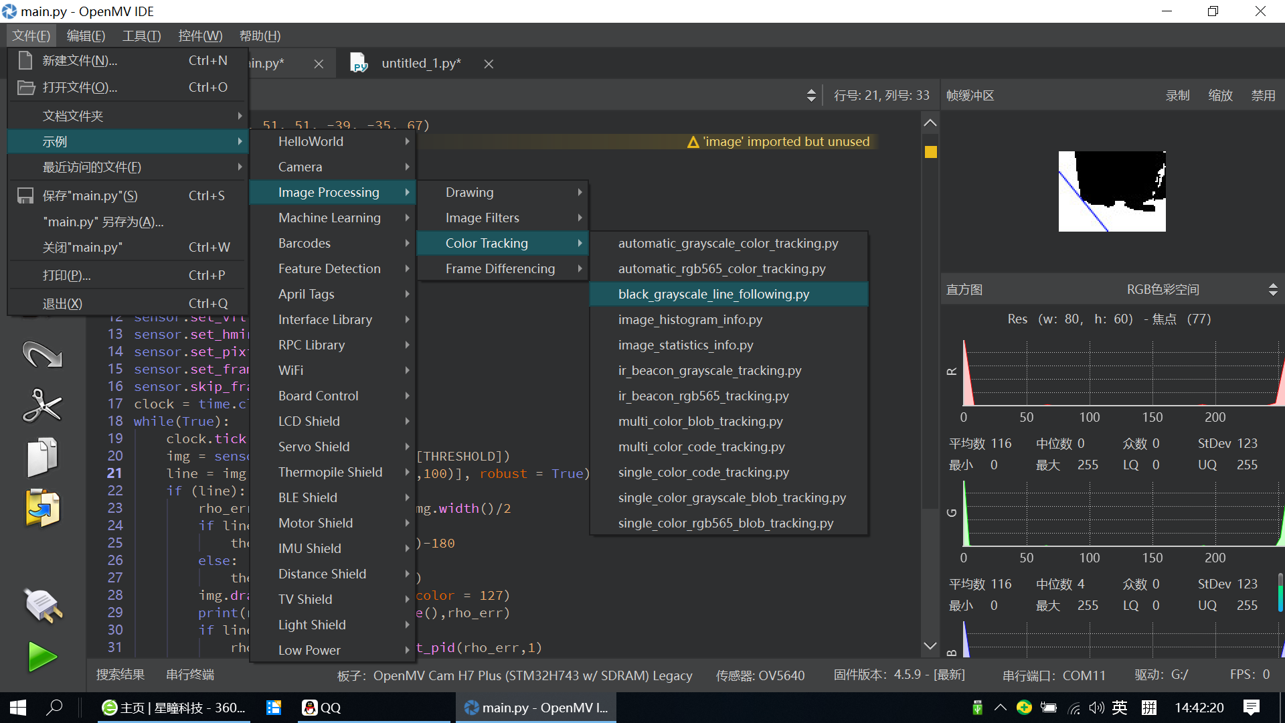Open automatic_rgb565_color_tracking.py example

(x=729, y=268)
